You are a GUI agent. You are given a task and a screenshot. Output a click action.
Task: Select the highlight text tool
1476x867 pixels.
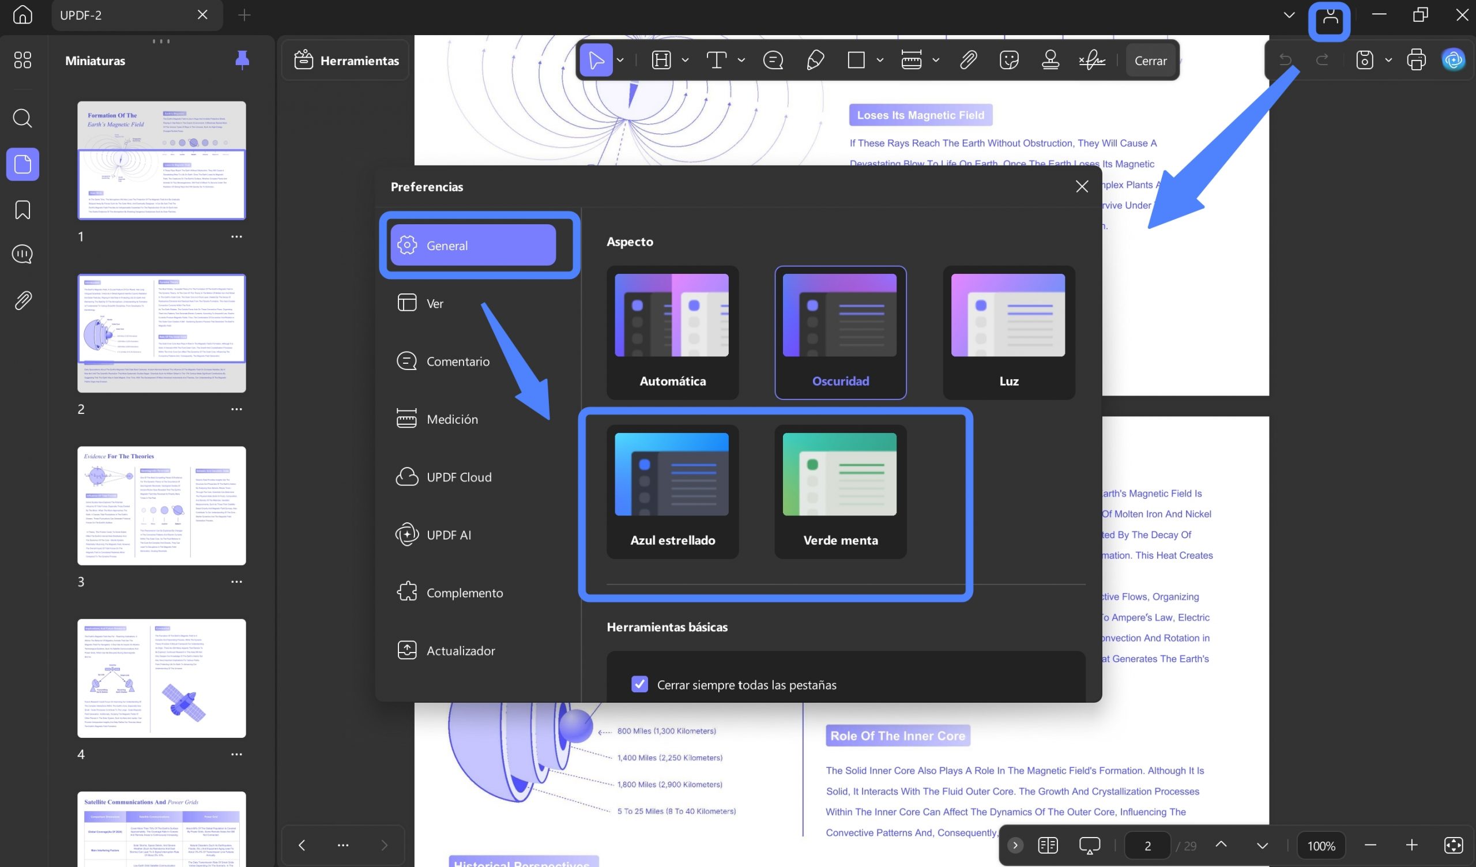coord(661,60)
